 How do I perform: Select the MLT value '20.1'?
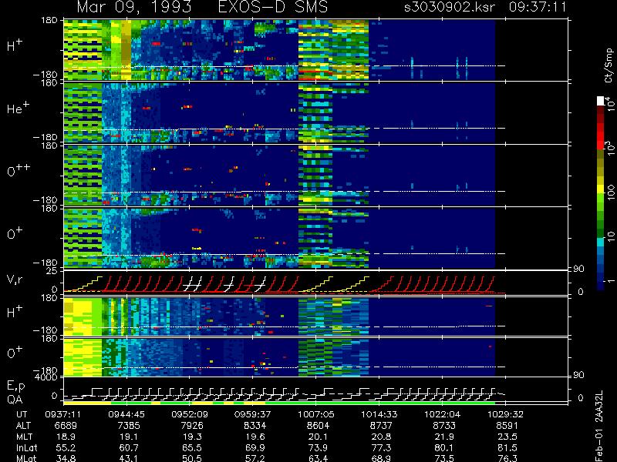click(x=319, y=437)
